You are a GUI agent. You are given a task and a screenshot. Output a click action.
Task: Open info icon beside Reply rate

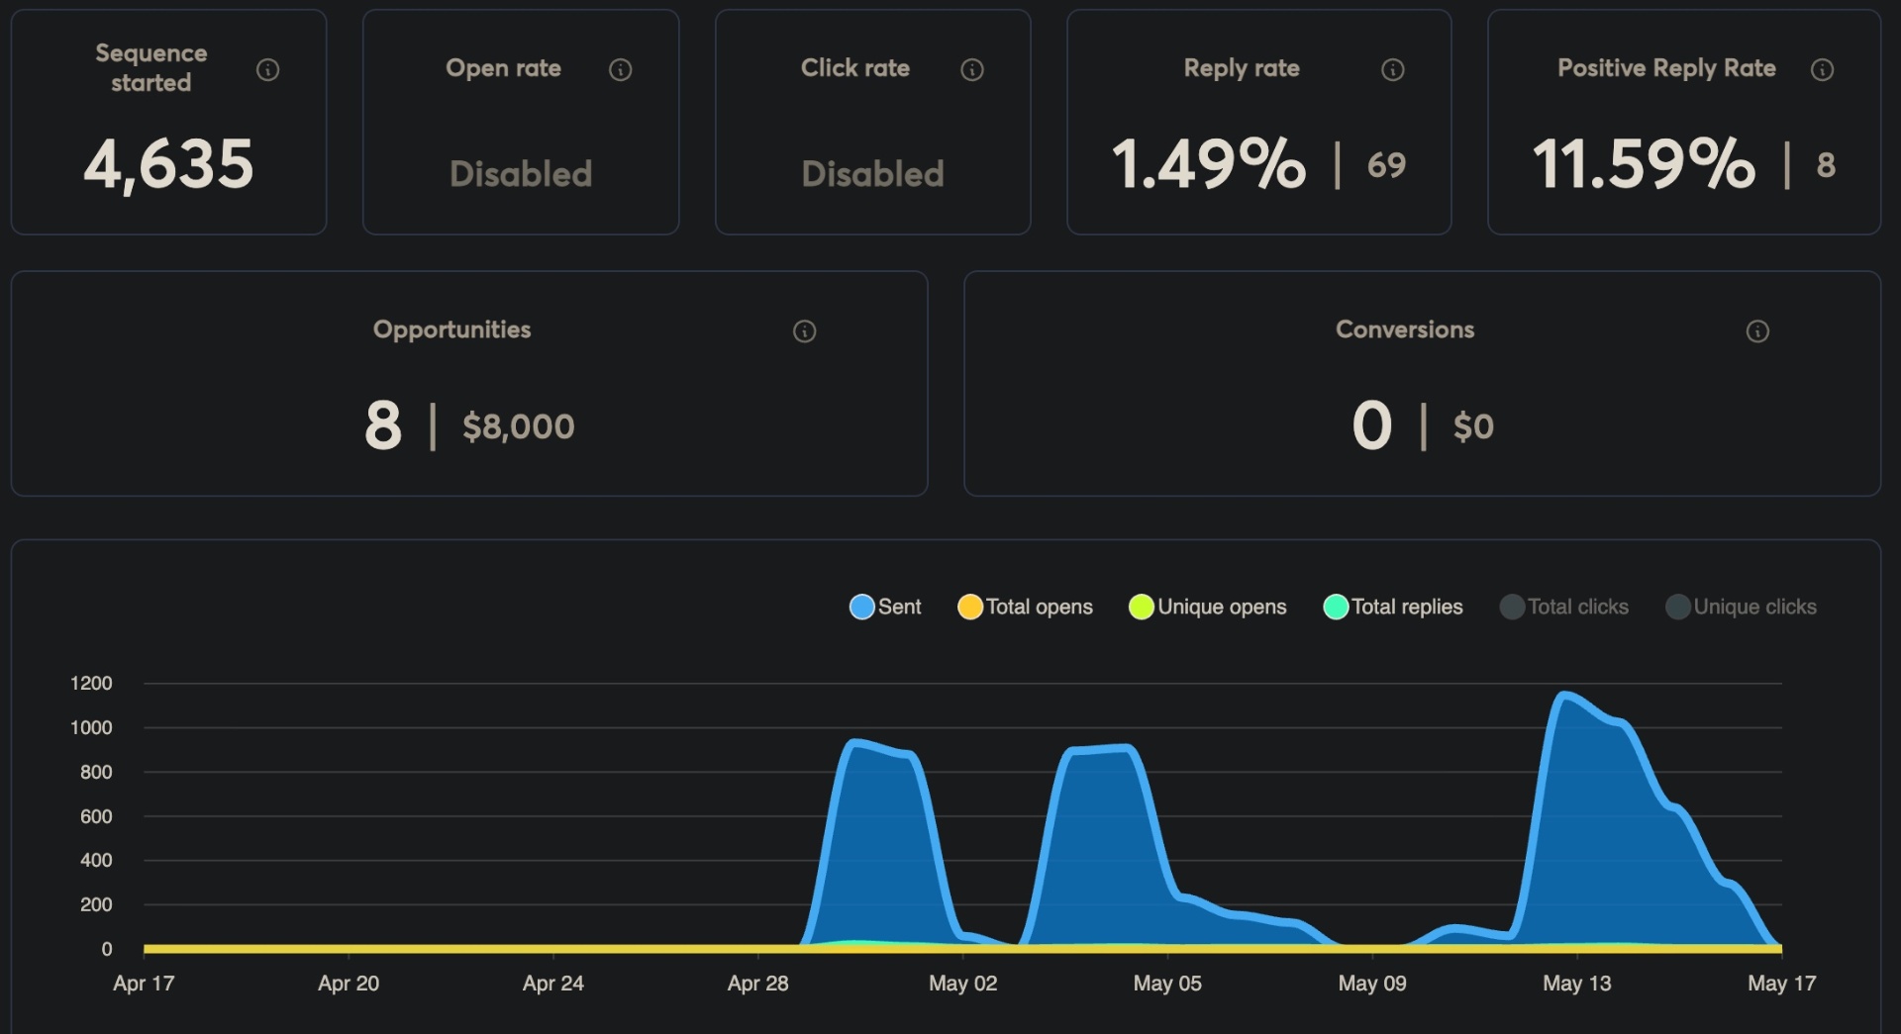click(x=1392, y=69)
